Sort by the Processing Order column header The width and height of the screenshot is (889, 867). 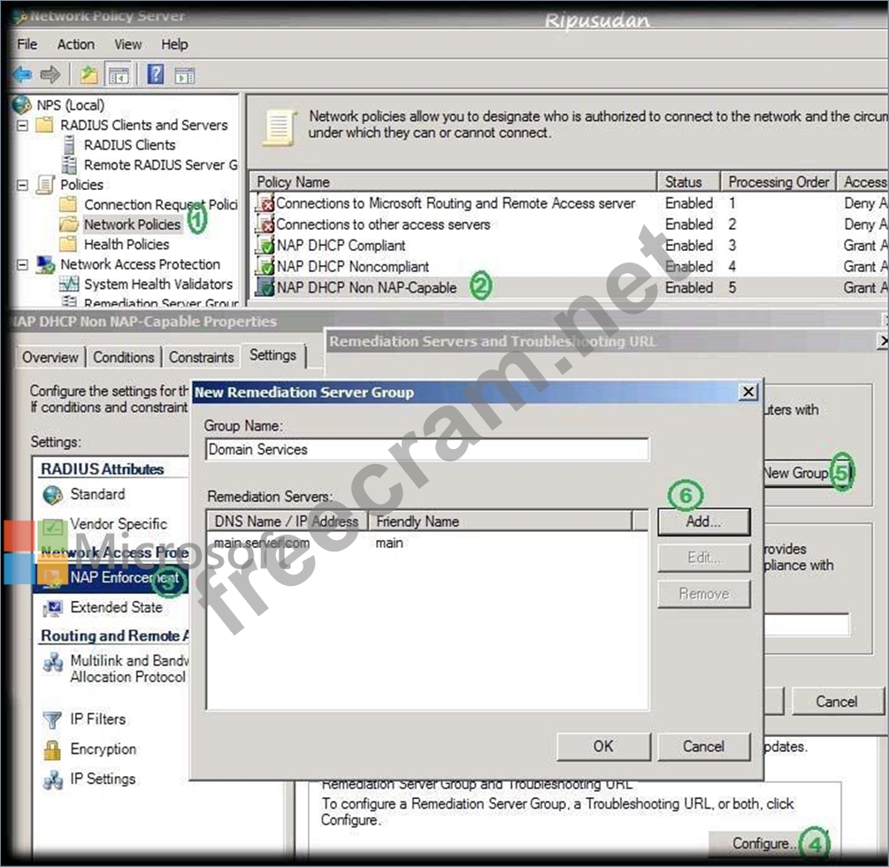click(x=778, y=182)
